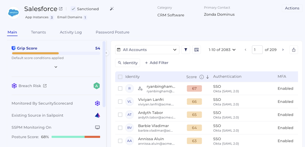Sort by Score descending arrow
This screenshot has width=305, height=147.
point(207,77)
